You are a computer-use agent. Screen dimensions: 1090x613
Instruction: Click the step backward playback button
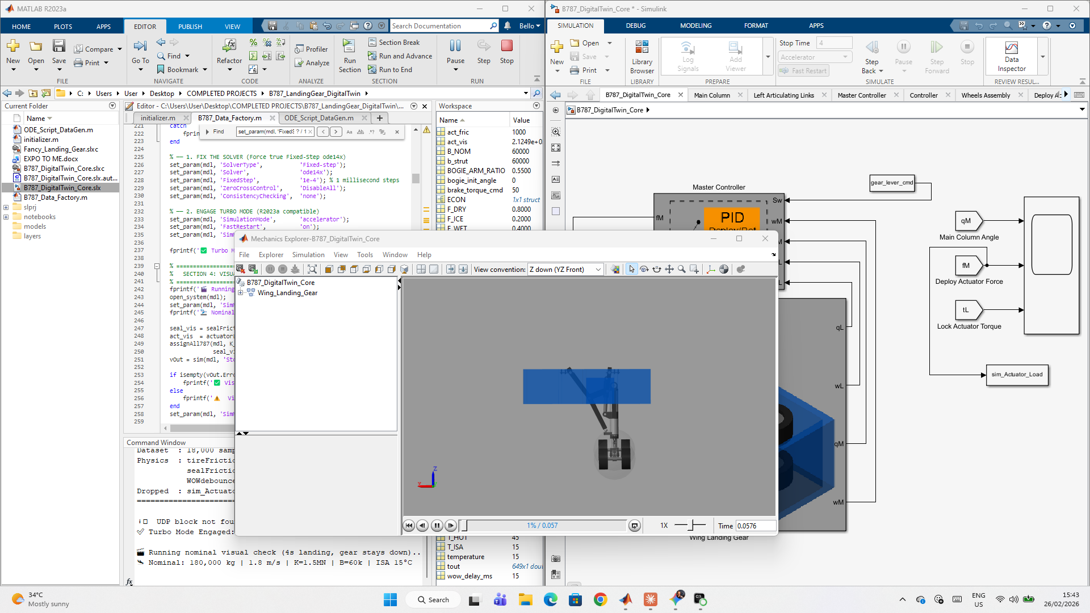point(422,526)
